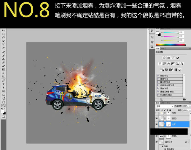Screen dimensions: 191x150
Task: Add a Vibrance adjustment
Action: tap(160, 64)
